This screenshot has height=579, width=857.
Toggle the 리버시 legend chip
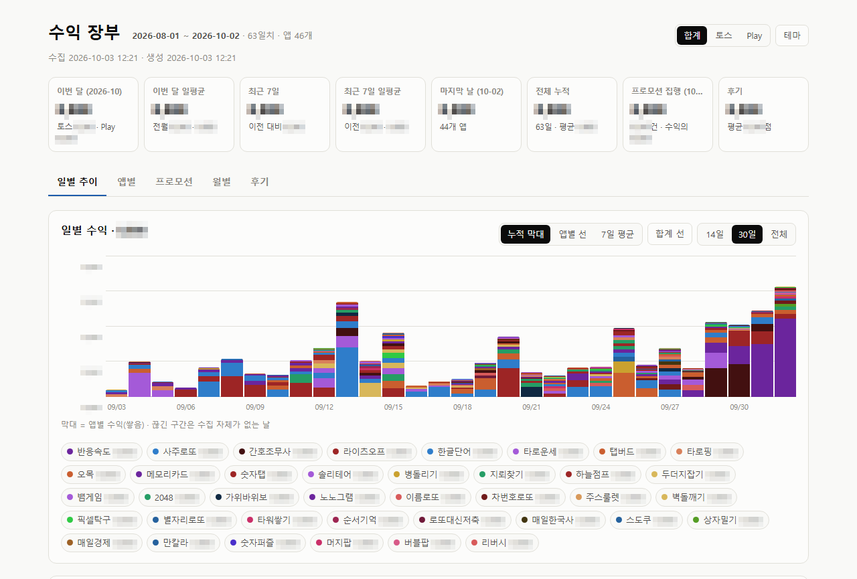point(502,543)
